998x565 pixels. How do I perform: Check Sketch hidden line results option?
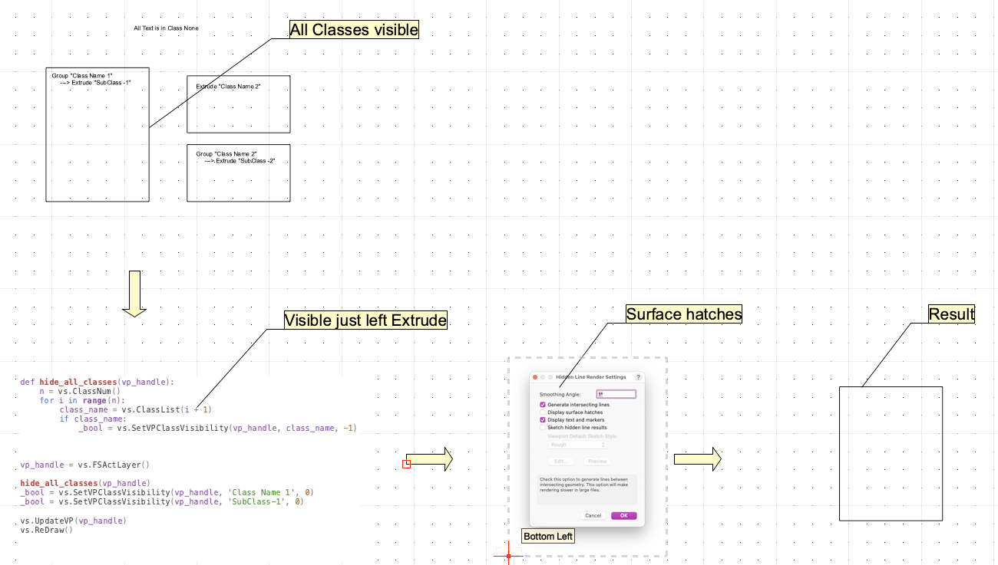(x=543, y=428)
